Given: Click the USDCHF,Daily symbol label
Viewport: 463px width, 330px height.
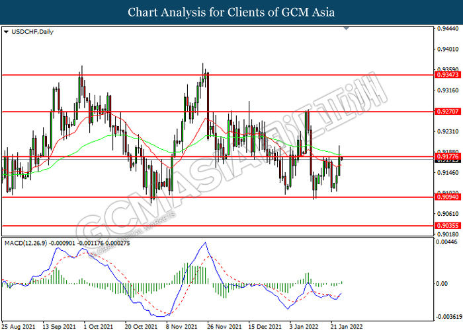Looking at the screenshot, I should (x=32, y=32).
